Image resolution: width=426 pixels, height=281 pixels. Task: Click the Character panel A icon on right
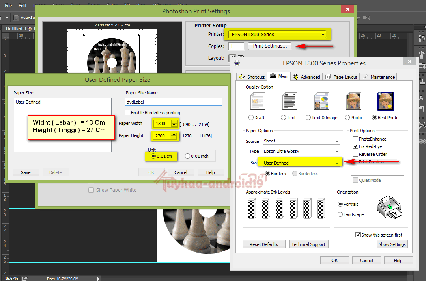tap(421, 98)
